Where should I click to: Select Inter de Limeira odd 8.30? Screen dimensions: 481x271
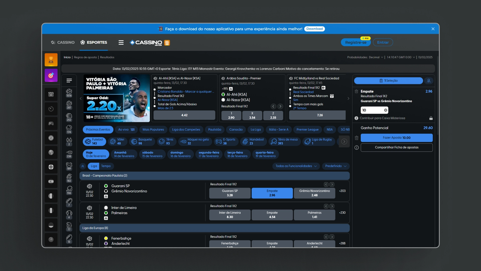click(x=230, y=215)
